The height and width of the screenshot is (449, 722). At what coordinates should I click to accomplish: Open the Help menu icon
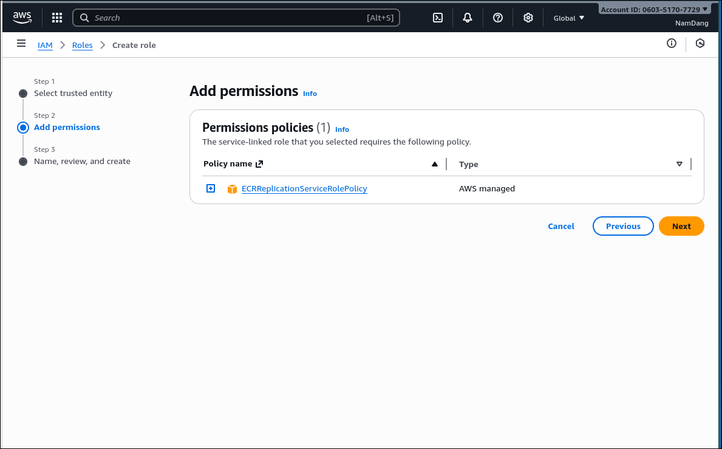(x=497, y=17)
